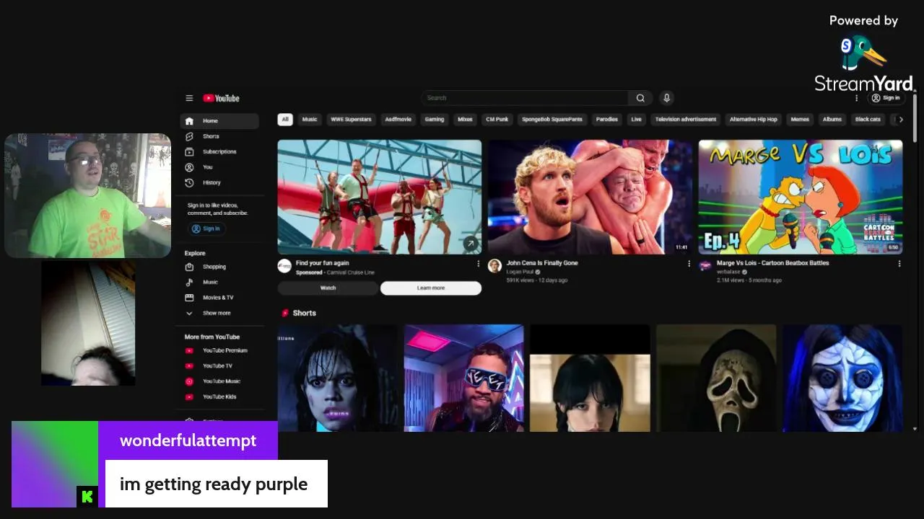This screenshot has width=924, height=519.
Task: Select the Black cats chip
Action: tap(868, 120)
